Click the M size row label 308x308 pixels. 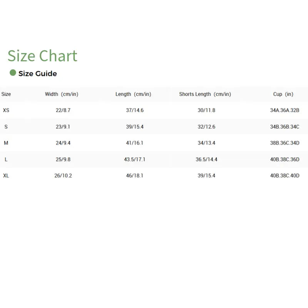pos(6,143)
